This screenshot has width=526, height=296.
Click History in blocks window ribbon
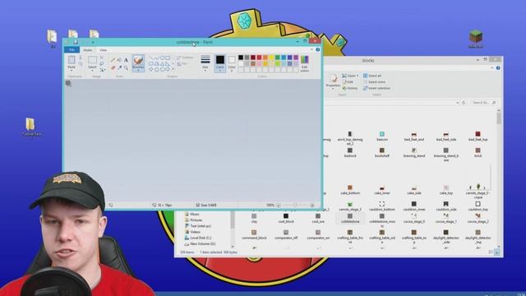point(350,88)
